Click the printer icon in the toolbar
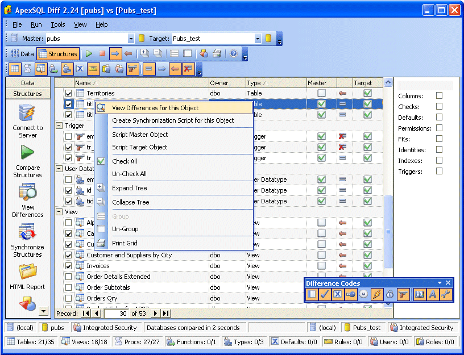This screenshot has width=464, height=355. click(x=217, y=54)
